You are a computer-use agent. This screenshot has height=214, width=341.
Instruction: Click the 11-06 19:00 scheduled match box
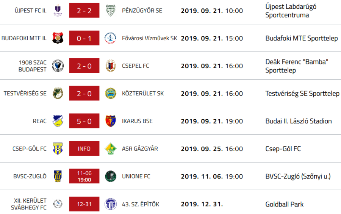point(84,177)
